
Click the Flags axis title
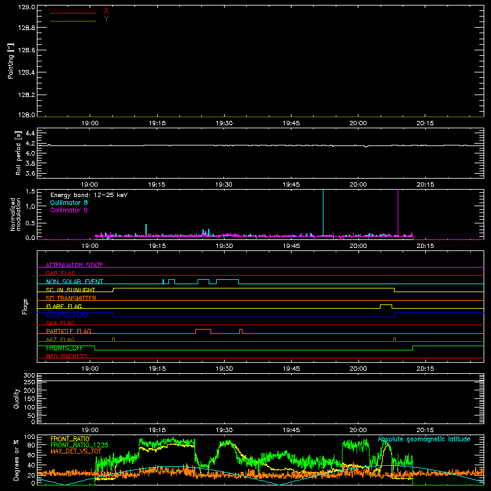(x=25, y=306)
